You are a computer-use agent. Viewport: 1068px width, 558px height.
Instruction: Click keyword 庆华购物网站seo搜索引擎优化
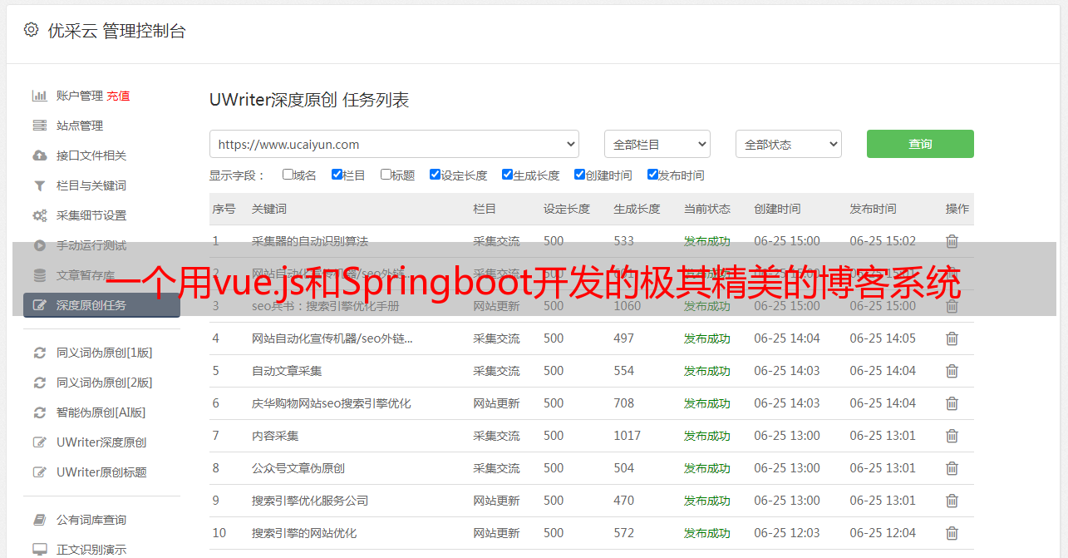coord(332,403)
